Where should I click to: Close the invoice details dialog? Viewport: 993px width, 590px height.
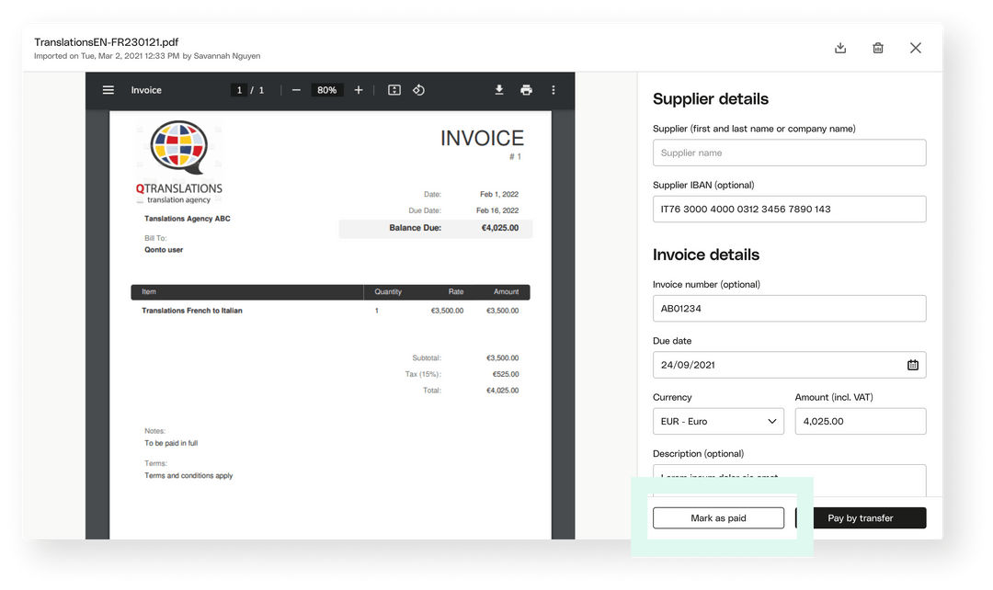coord(916,48)
